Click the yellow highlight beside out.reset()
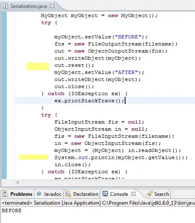This screenshot has height=223, width=195. click(x=38, y=66)
